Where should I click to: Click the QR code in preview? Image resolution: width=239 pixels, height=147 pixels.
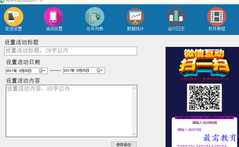(x=204, y=98)
